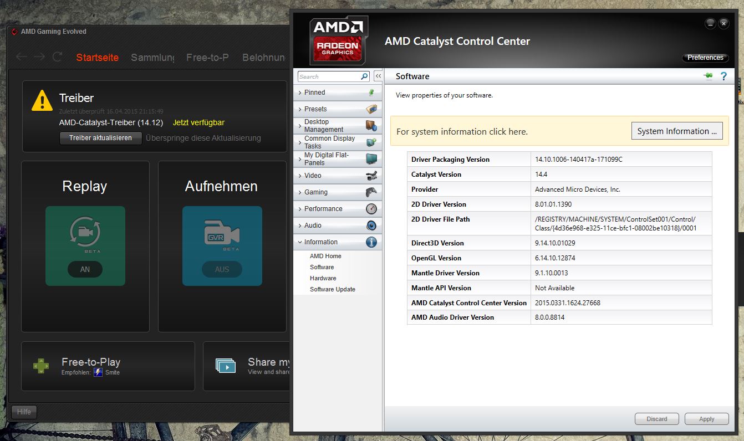Click the AMD Audio Driver Version value
The image size is (744, 441).
(x=550, y=317)
